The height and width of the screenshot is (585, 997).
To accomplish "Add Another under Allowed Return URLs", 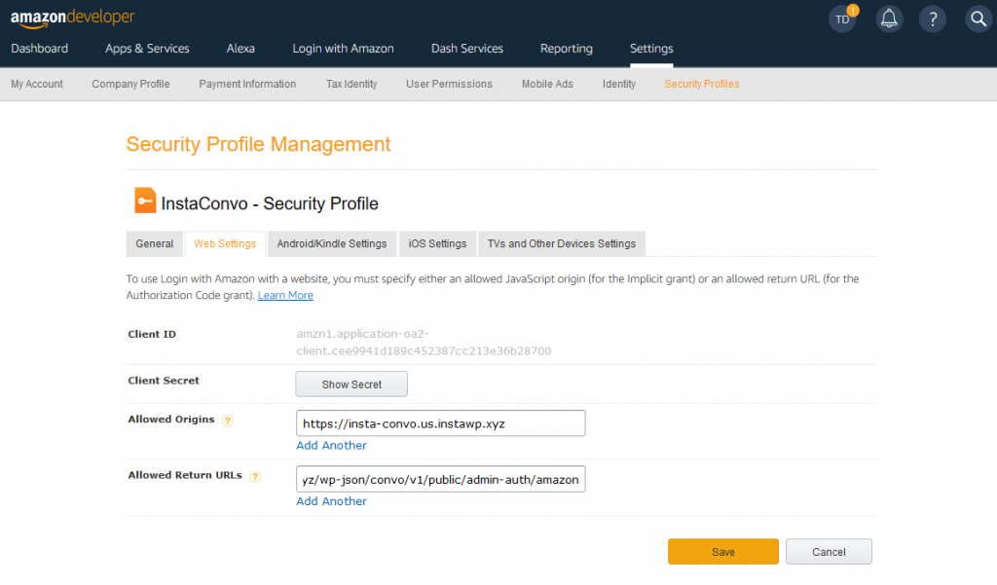I will coord(331,501).
